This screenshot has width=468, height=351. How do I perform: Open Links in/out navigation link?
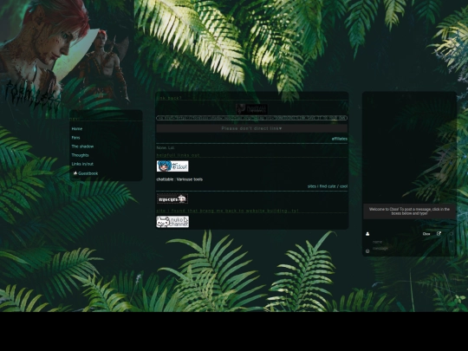(x=82, y=164)
